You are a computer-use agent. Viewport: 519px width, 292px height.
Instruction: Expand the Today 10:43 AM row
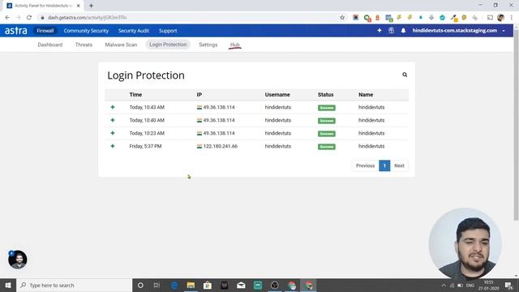pyautogui.click(x=113, y=107)
